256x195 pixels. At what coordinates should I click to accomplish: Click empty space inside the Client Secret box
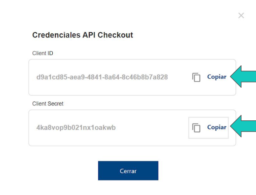coord(147,139)
